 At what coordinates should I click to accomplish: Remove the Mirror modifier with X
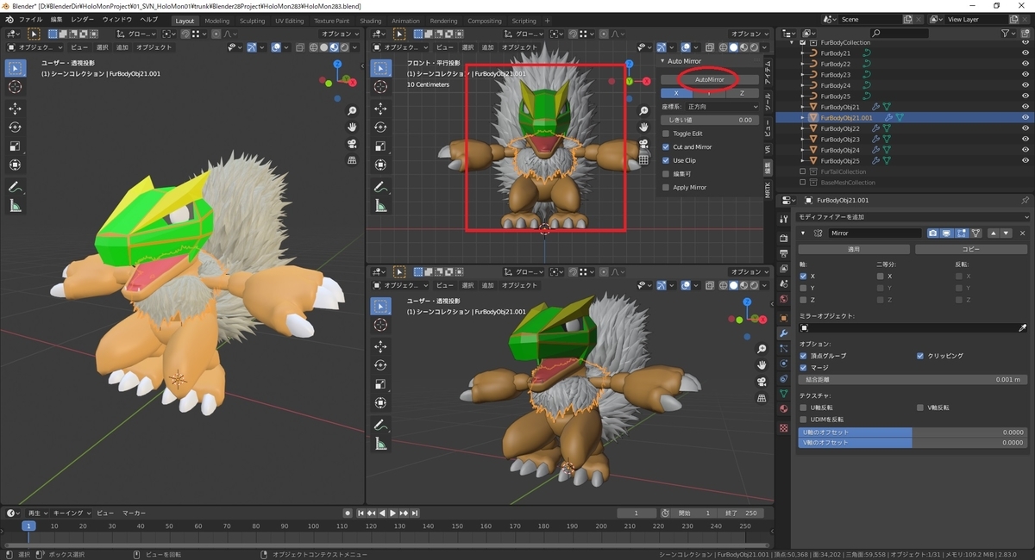click(1023, 233)
